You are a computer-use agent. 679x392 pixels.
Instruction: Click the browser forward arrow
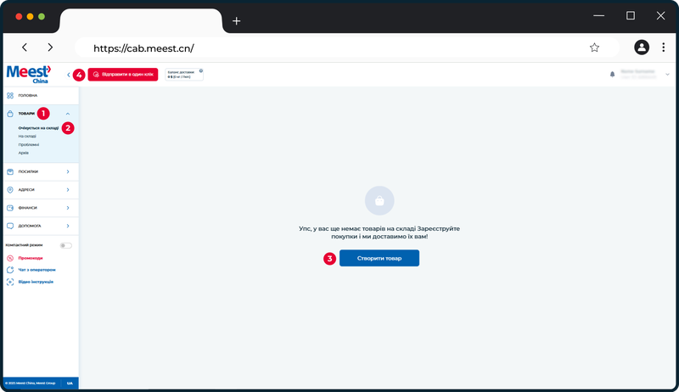point(50,48)
